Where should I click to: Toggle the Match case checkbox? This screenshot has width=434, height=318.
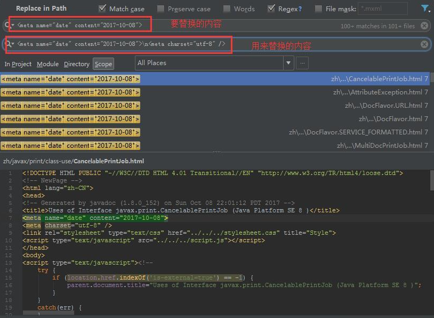[102, 9]
